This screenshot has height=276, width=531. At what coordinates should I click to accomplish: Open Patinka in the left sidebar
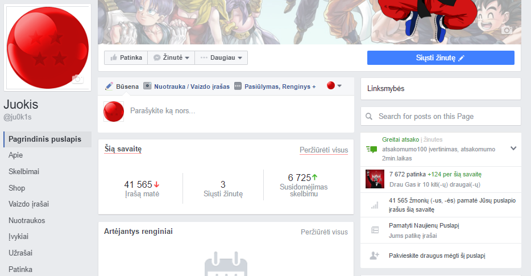point(20,270)
